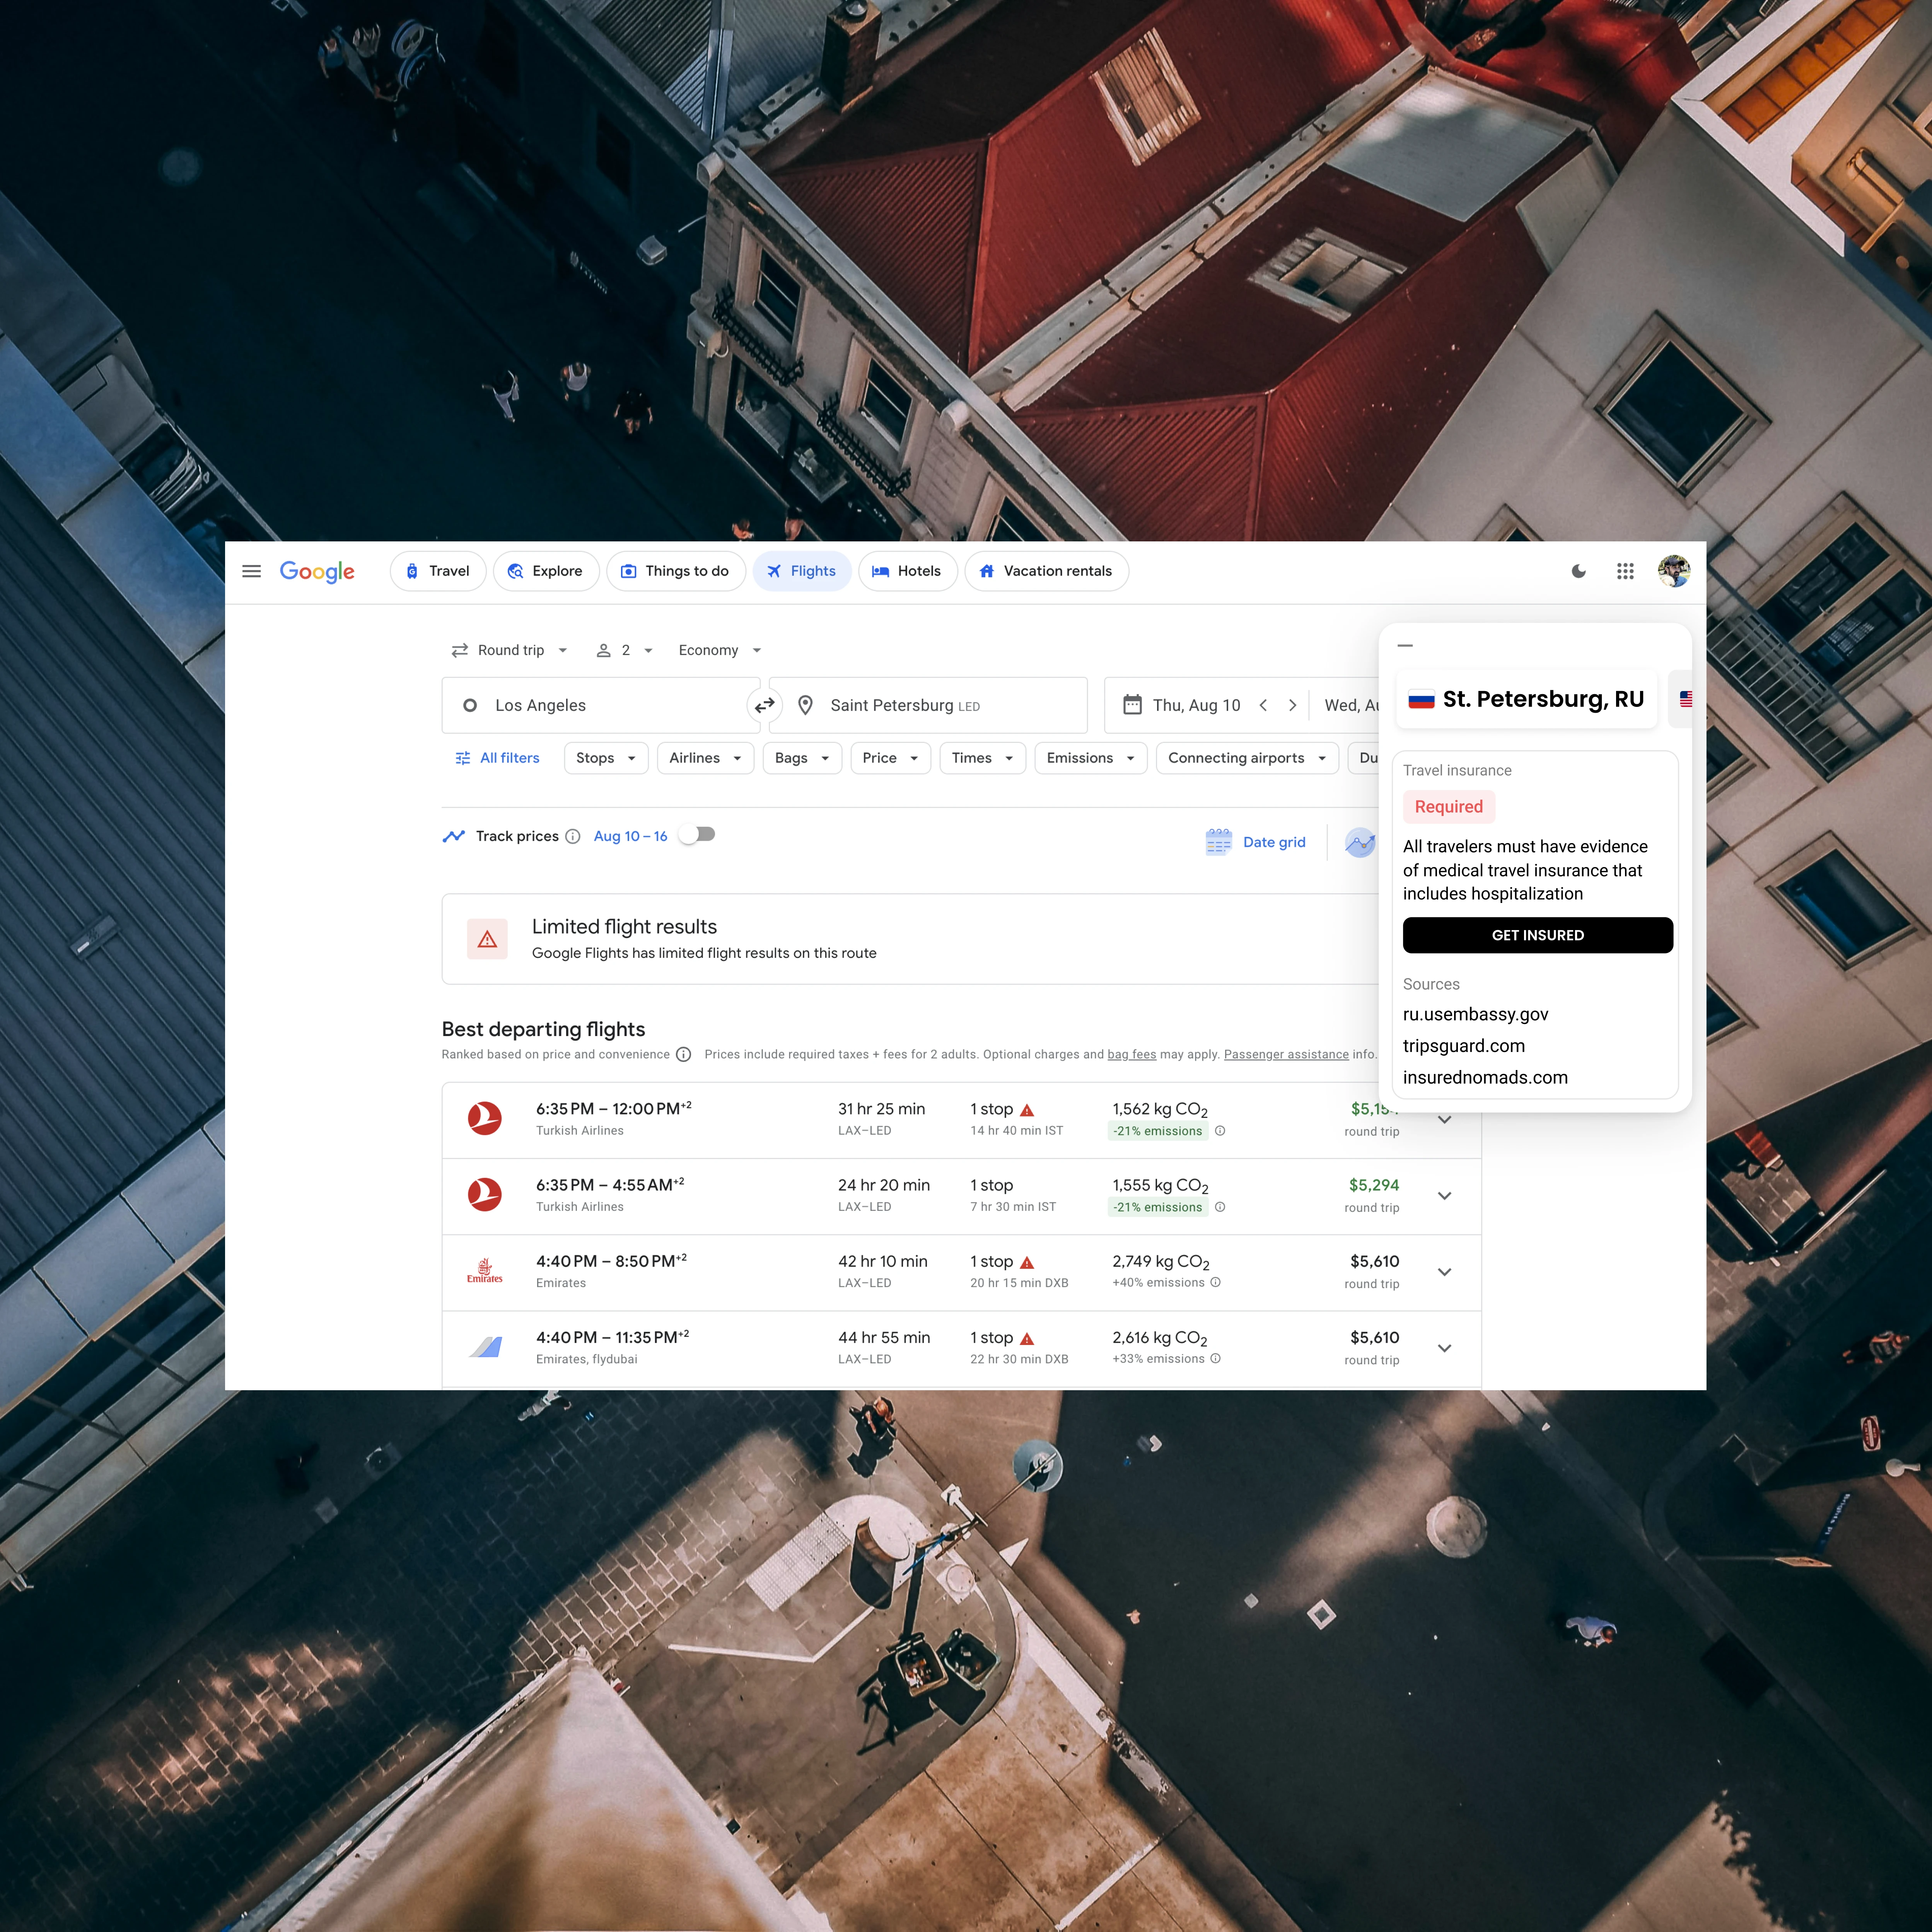Click info icon beside +33% emissions
This screenshot has width=1932, height=1932.
(x=1216, y=1358)
